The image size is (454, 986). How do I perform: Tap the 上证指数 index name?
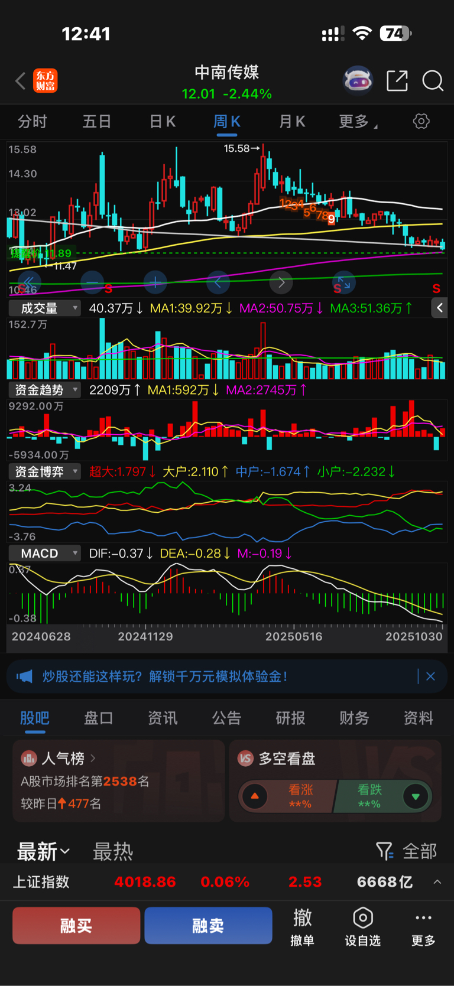pyautogui.click(x=41, y=882)
